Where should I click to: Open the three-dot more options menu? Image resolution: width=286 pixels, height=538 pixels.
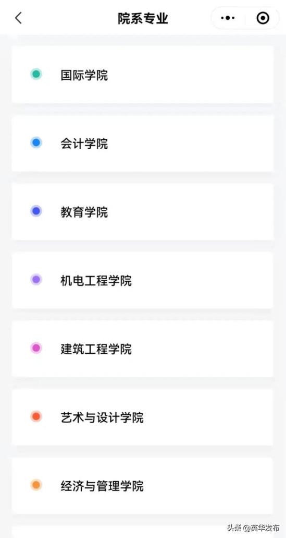[x=228, y=18]
